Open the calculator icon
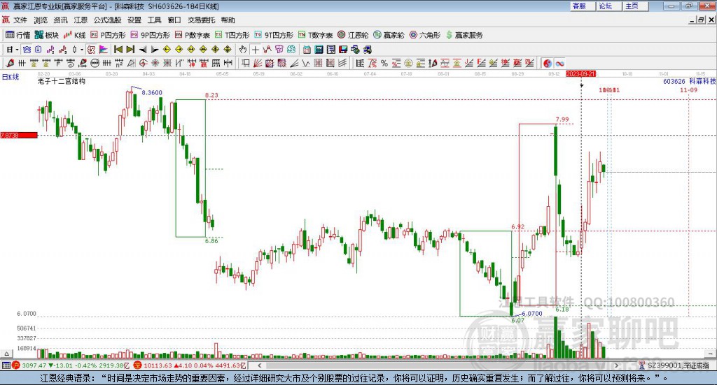 click(319, 50)
